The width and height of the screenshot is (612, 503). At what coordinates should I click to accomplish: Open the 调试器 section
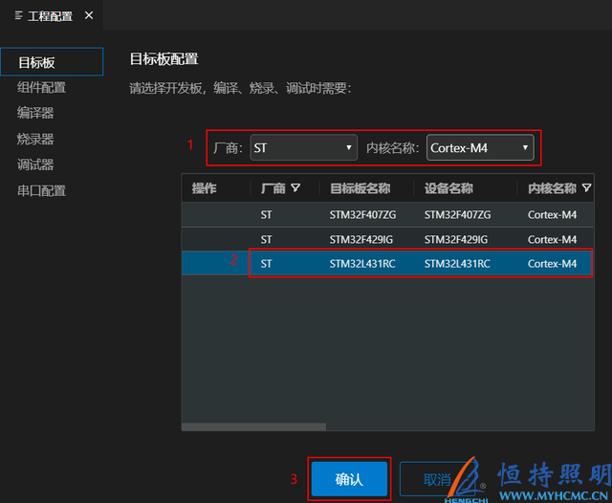[x=35, y=164]
